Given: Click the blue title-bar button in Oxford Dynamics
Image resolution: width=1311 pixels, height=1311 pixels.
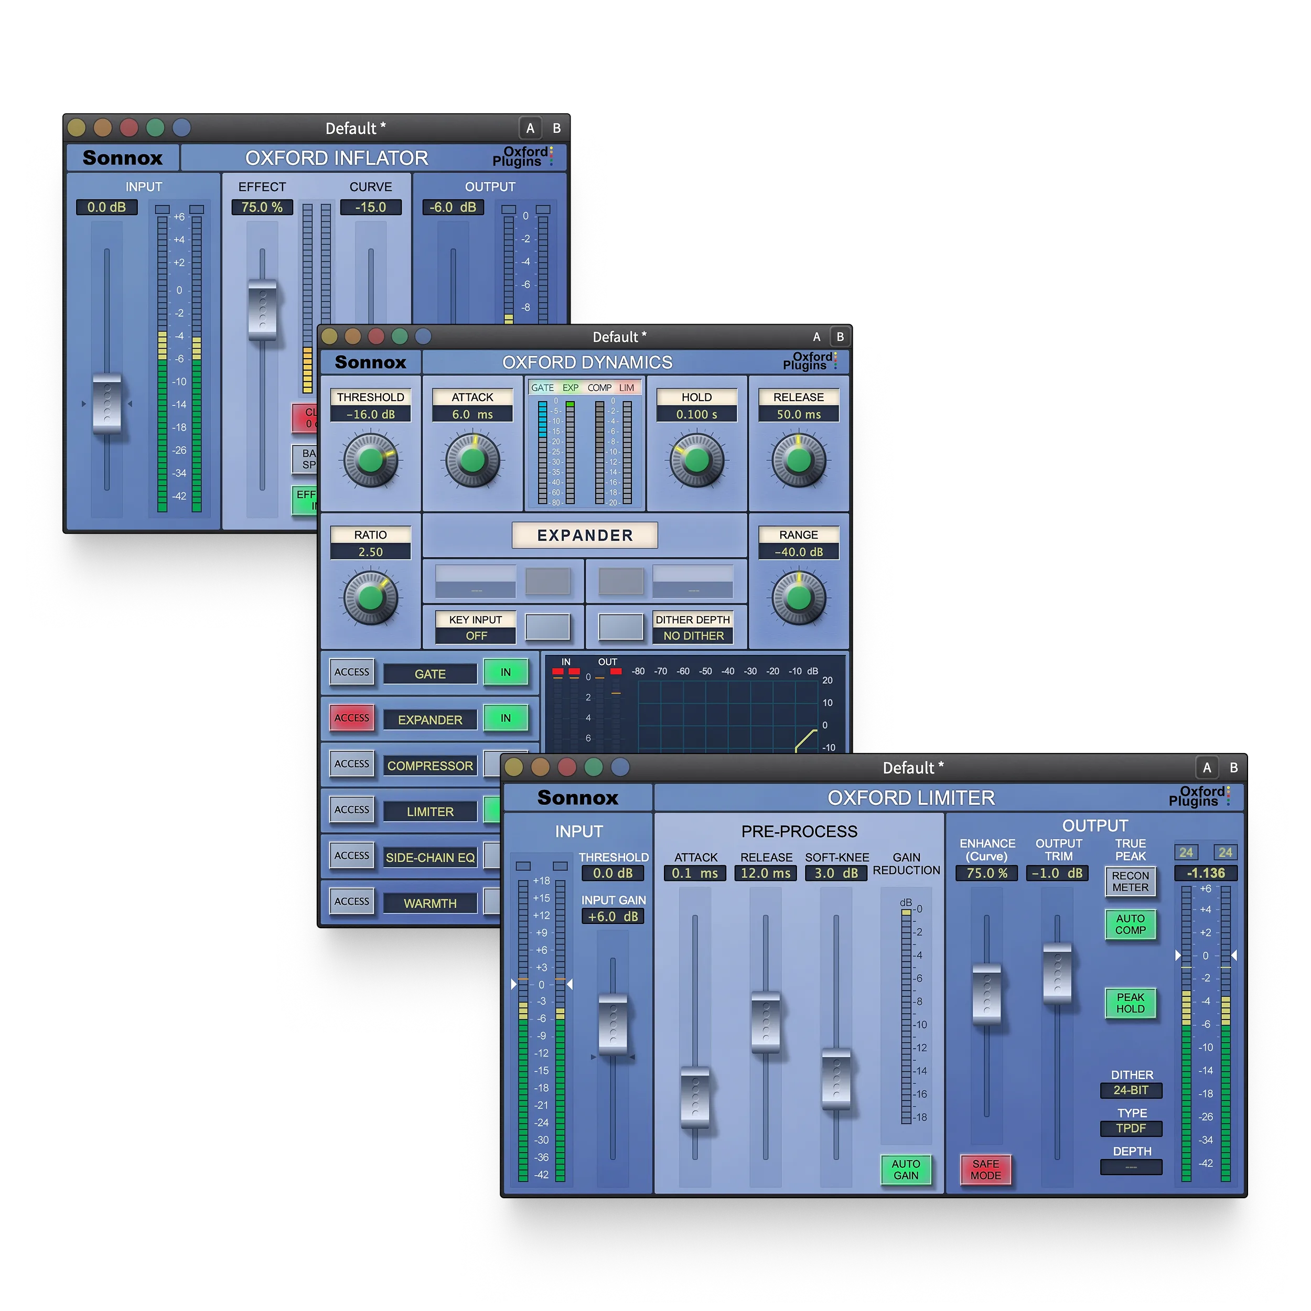Looking at the screenshot, I should (x=423, y=336).
